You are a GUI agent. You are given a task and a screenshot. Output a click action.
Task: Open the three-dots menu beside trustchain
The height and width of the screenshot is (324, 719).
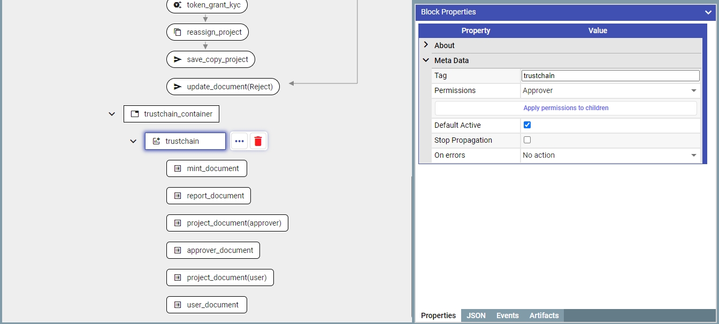pos(239,141)
